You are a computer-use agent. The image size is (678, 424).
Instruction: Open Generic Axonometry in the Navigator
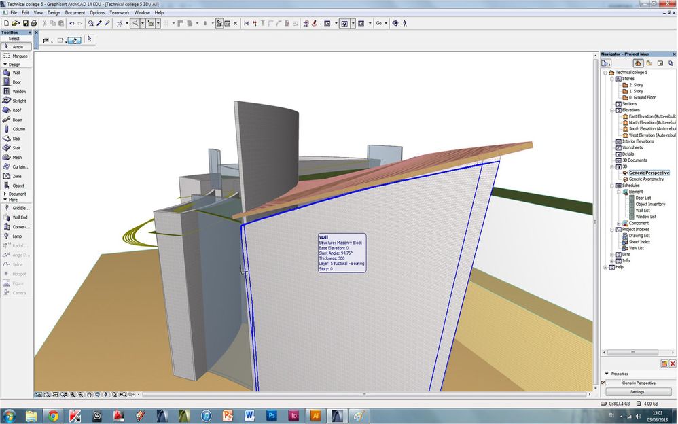(647, 179)
